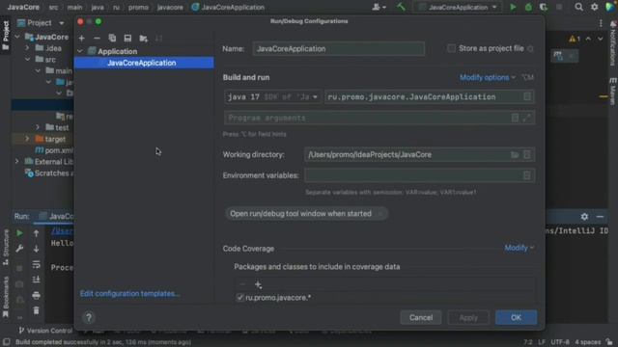
Task: Click the Name input field
Action: pos(339,49)
